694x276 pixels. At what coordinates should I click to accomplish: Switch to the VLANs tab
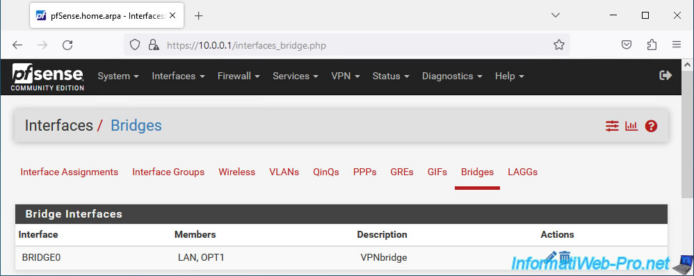pyautogui.click(x=284, y=172)
